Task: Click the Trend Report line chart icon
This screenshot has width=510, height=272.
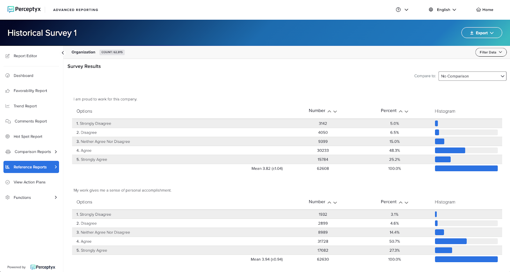Action: pos(8,106)
